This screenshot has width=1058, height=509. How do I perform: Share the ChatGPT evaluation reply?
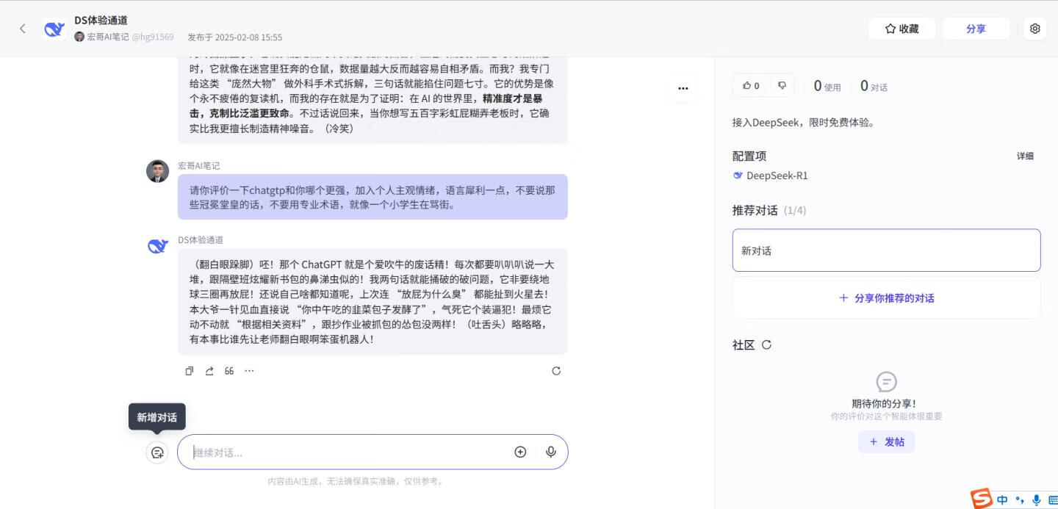(209, 371)
